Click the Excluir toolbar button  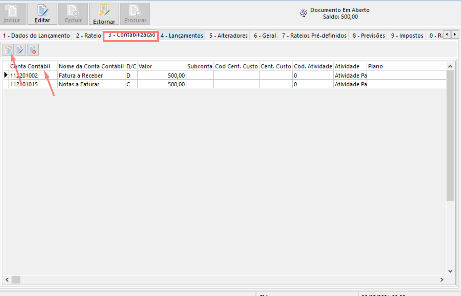[73, 14]
